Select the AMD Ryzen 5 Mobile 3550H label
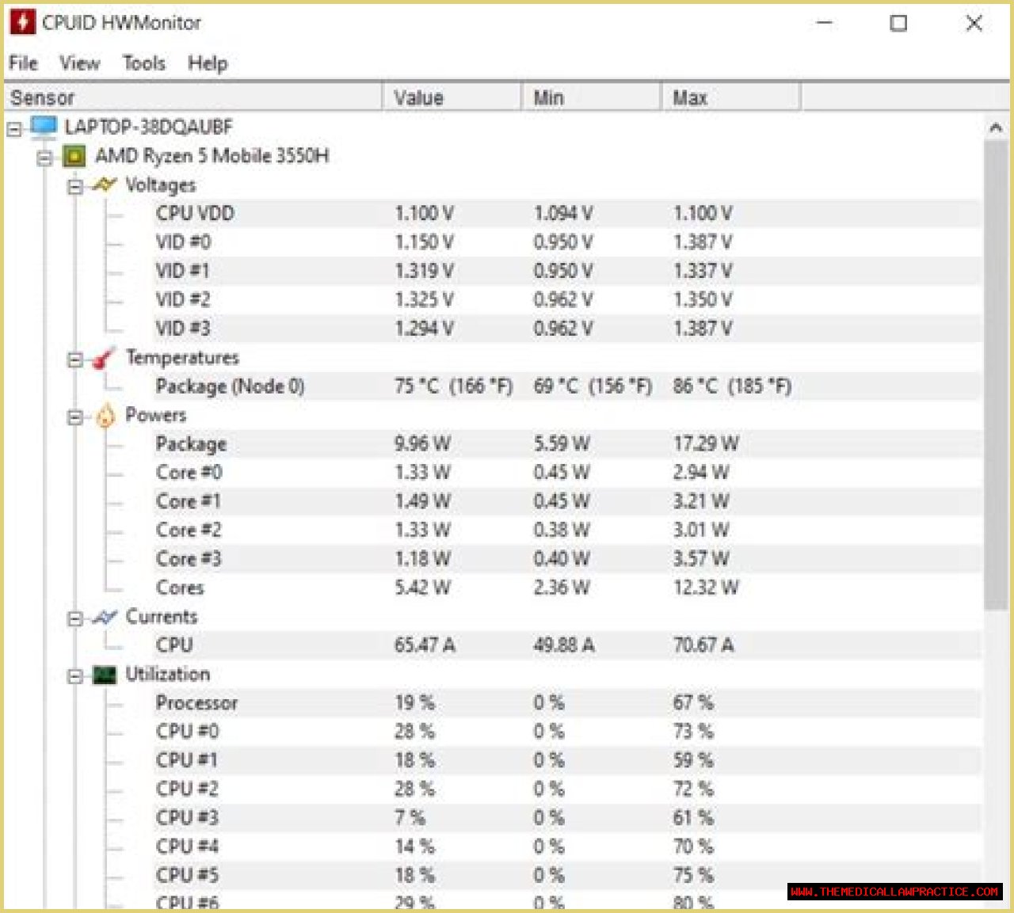Viewport: 1014px width, 913px height. click(x=212, y=156)
